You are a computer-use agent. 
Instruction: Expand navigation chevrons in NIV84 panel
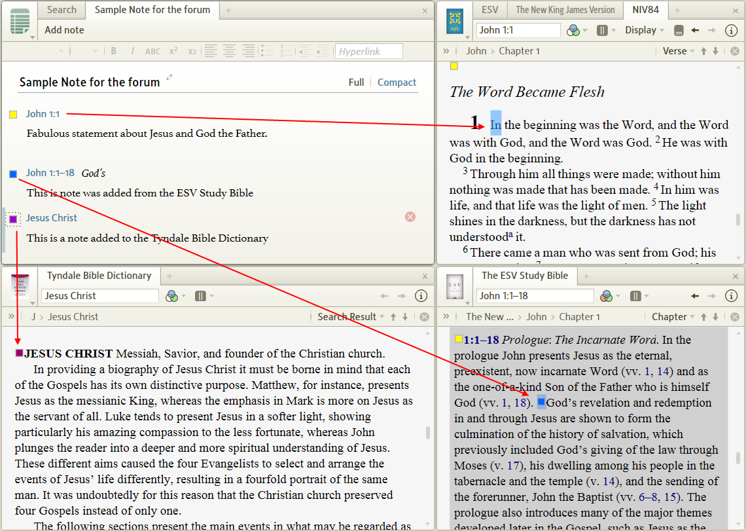446,50
